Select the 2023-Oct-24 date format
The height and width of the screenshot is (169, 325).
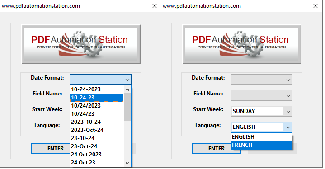[x=97, y=130]
